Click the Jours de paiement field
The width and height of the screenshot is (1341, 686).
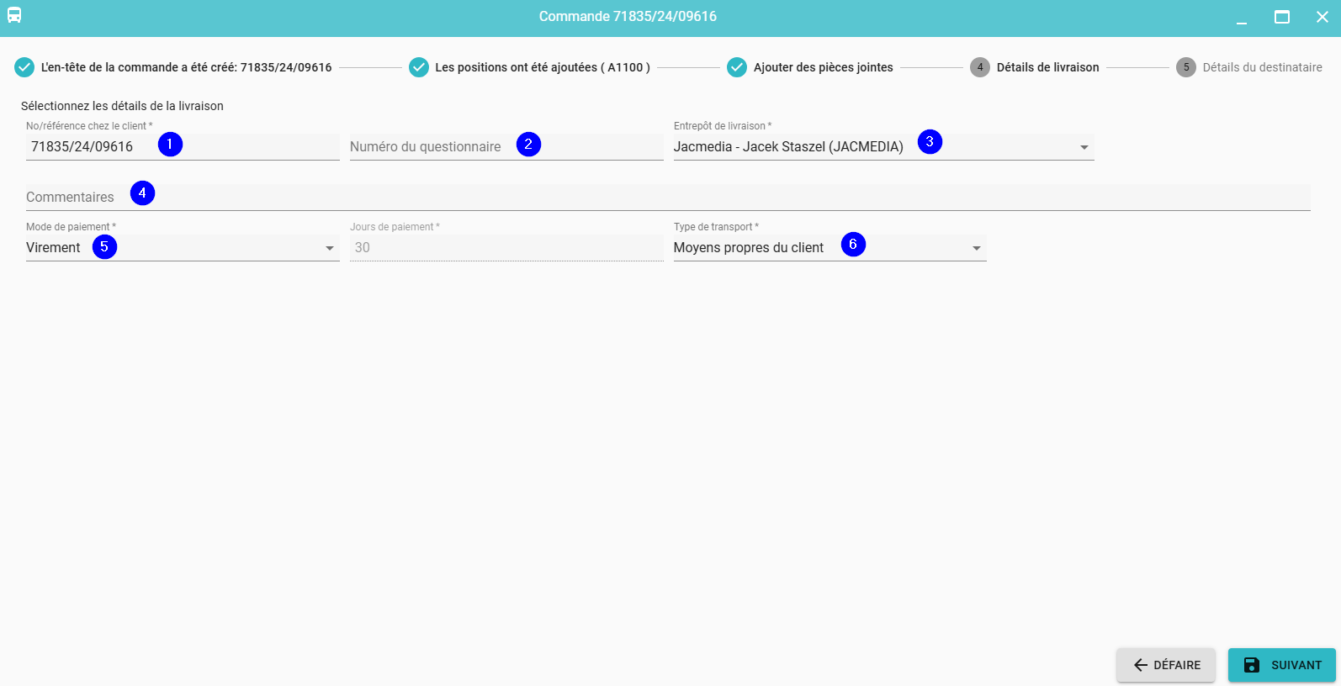506,248
